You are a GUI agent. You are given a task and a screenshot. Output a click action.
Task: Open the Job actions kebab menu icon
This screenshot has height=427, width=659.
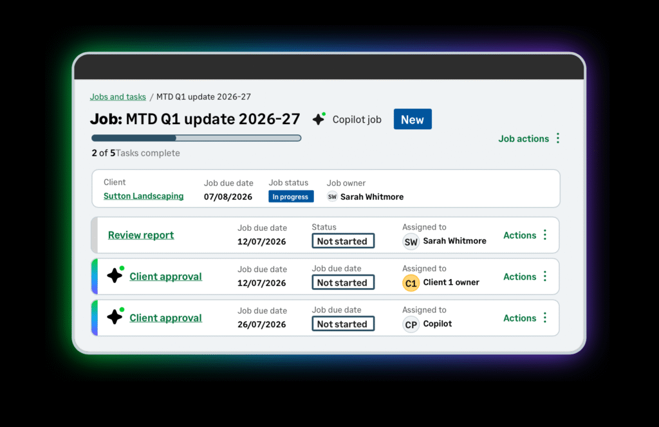[558, 138]
